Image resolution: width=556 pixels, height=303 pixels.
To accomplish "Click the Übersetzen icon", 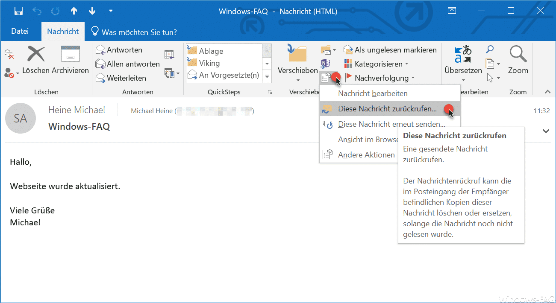I will click(463, 55).
